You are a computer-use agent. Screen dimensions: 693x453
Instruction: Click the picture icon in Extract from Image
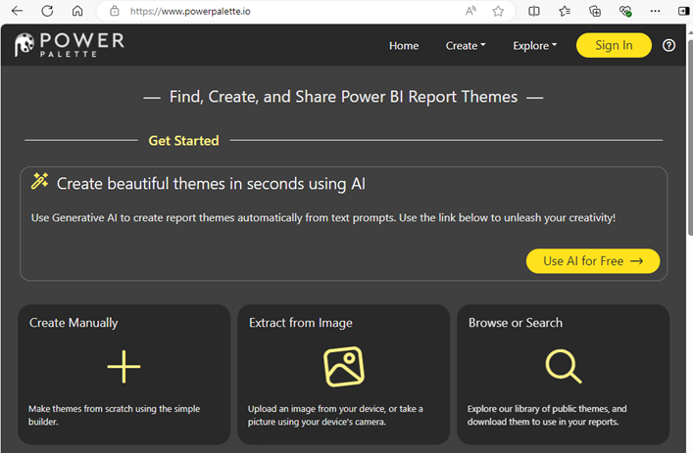pyautogui.click(x=344, y=367)
